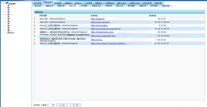Select the U盘使用 sub-tab
Screen dimensions: 207x107
coord(109,6)
